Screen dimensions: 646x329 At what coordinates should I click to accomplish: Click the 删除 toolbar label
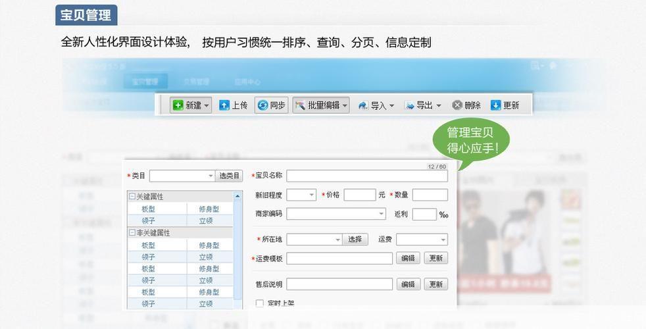pyautogui.click(x=472, y=105)
